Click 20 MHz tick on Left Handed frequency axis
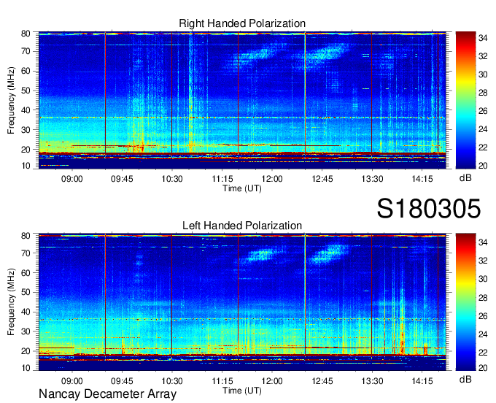496x403 pixels. [26, 351]
